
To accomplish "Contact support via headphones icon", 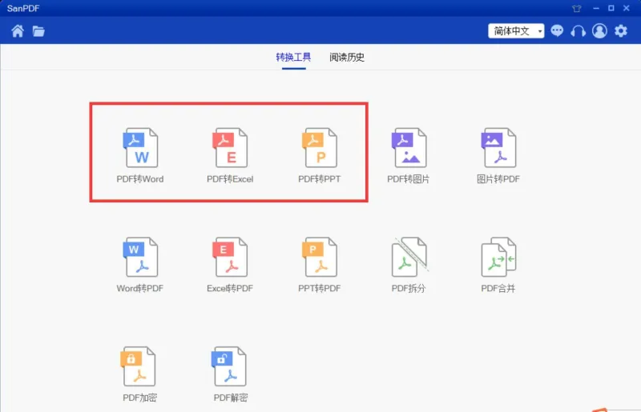I will 578,31.
